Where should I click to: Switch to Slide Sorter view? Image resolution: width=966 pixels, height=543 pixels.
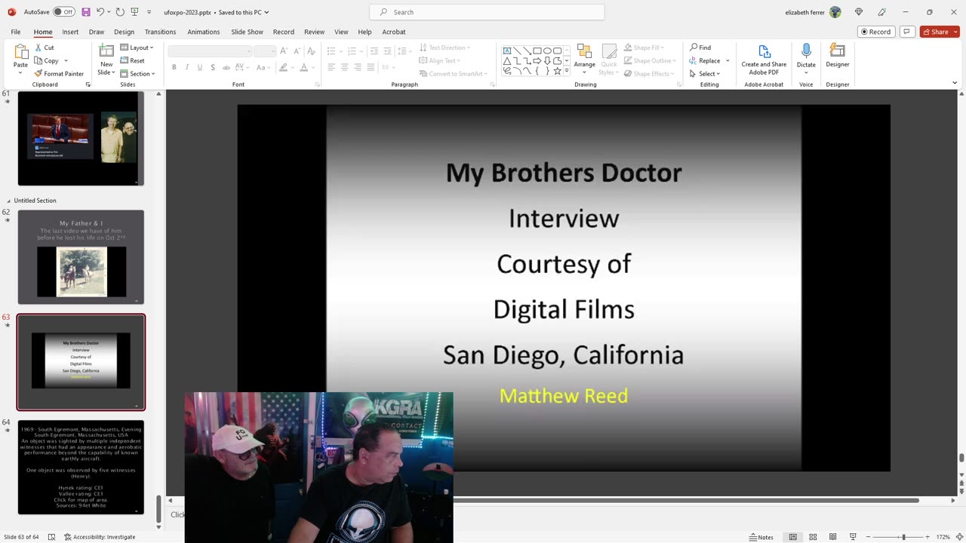[813, 537]
